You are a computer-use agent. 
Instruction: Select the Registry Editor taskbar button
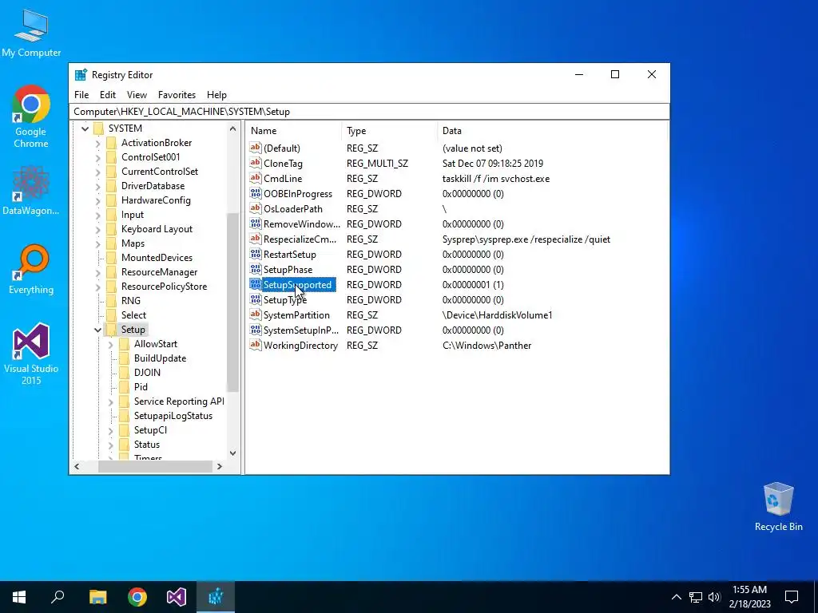(216, 597)
